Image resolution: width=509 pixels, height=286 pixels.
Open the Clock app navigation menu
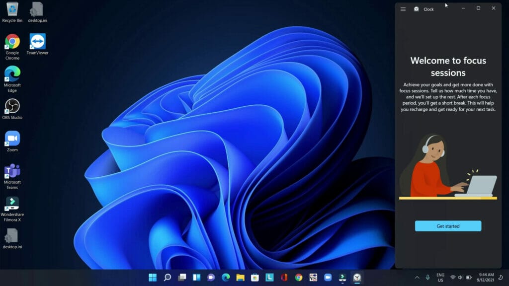tap(403, 8)
